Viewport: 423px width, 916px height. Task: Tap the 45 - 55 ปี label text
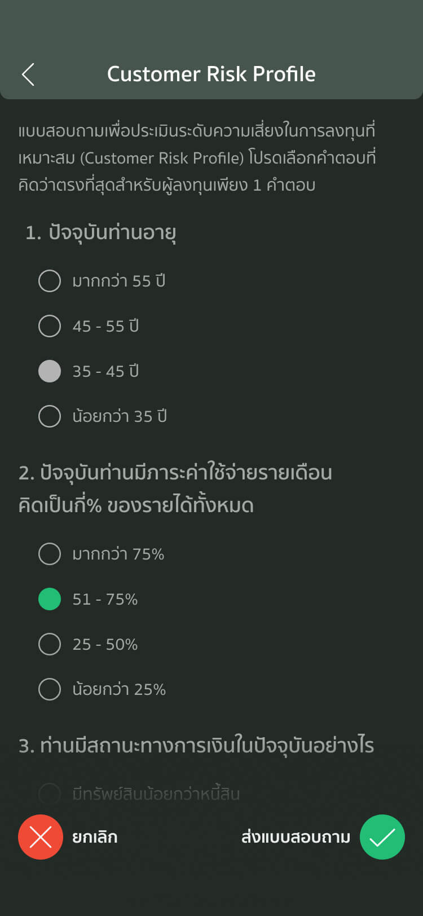coord(105,326)
